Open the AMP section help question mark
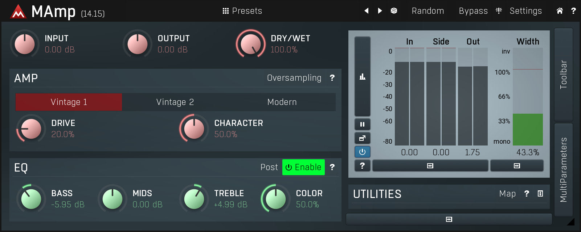Viewport: 581px width, 232px height. tap(332, 78)
